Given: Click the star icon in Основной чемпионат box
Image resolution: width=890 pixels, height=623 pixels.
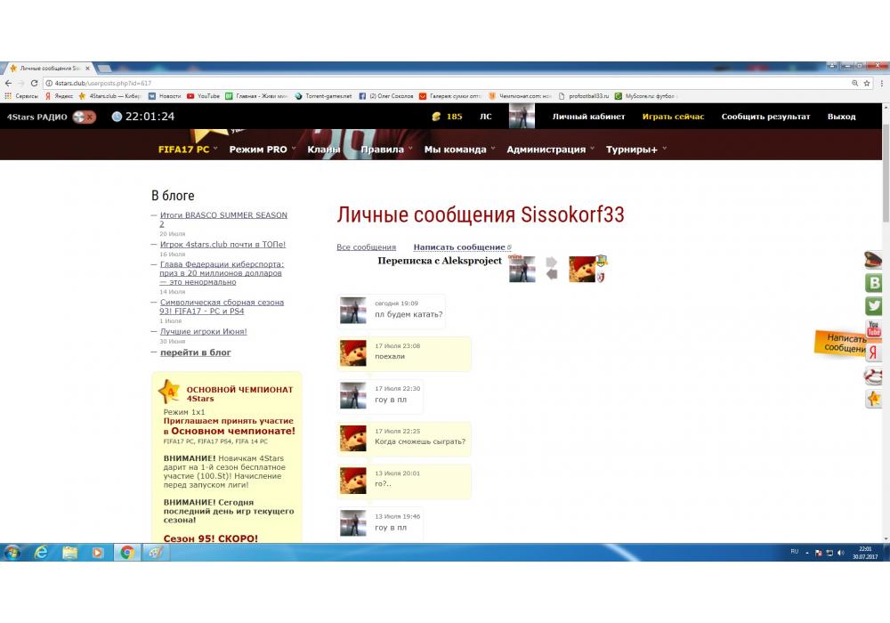Looking at the screenshot, I should click(169, 392).
